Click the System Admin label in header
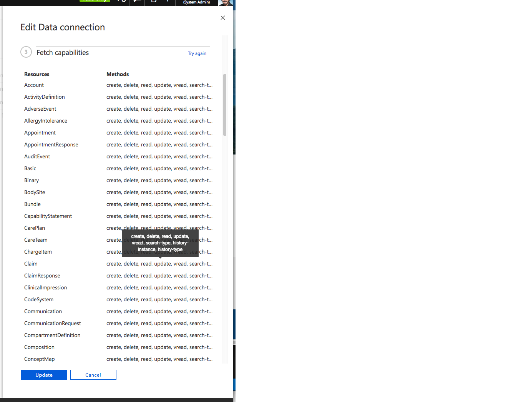Image resolution: width=521 pixels, height=402 pixels. pyautogui.click(x=196, y=2)
